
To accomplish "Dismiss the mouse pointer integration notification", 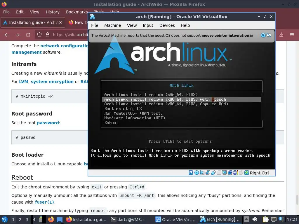I will [x=263, y=35].
